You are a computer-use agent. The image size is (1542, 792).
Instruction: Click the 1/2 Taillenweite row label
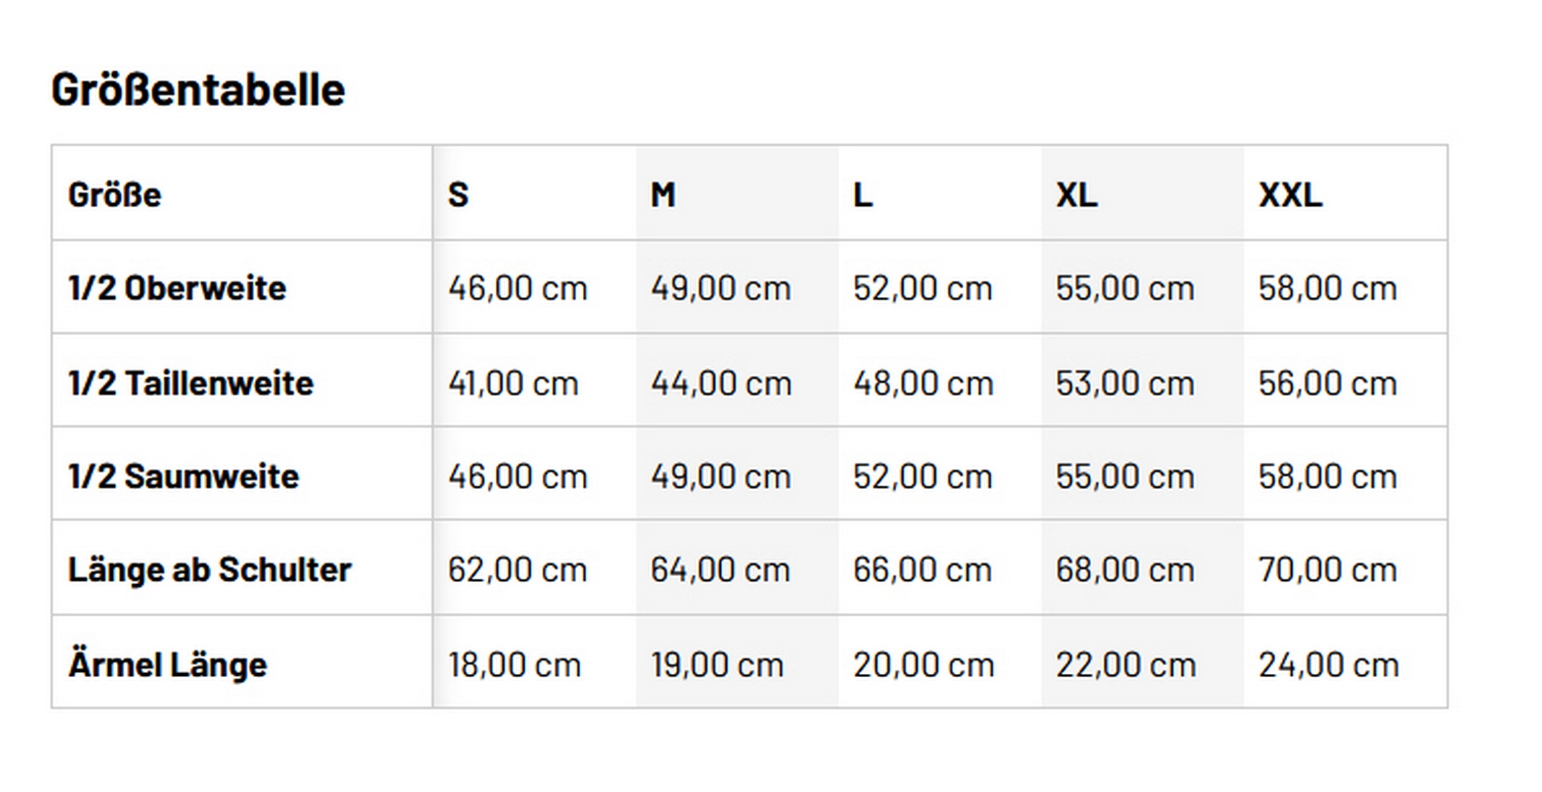point(191,383)
